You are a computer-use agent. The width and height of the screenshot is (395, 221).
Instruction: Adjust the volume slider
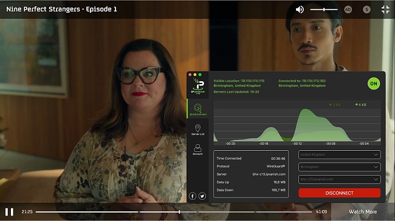coord(324,10)
